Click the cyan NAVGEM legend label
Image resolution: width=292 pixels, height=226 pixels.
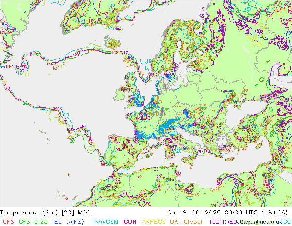(x=106, y=221)
